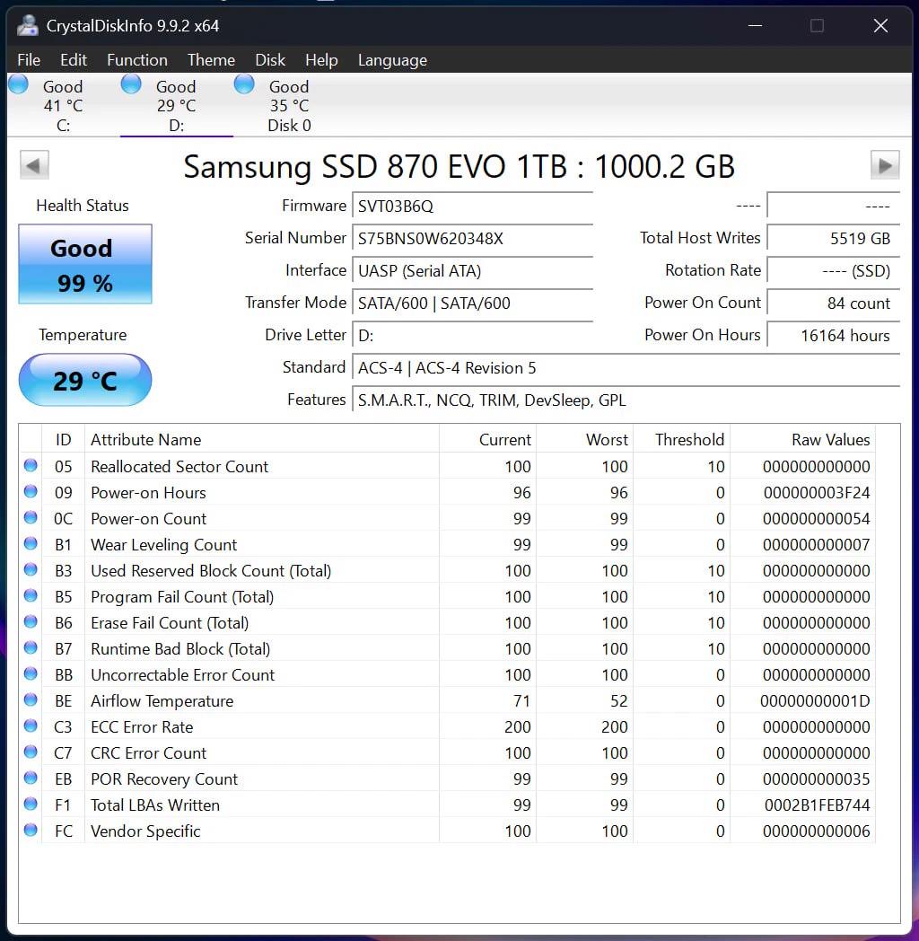Click status dot for ECC Error Rate

31,726
